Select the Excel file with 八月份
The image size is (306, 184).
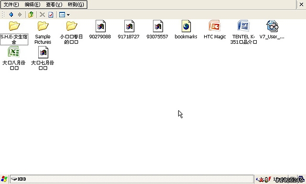14,58
